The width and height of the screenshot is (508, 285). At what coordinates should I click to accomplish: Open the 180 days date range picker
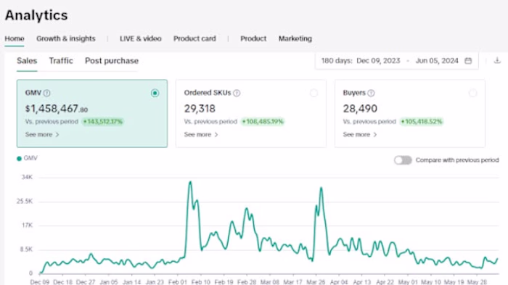pos(396,61)
